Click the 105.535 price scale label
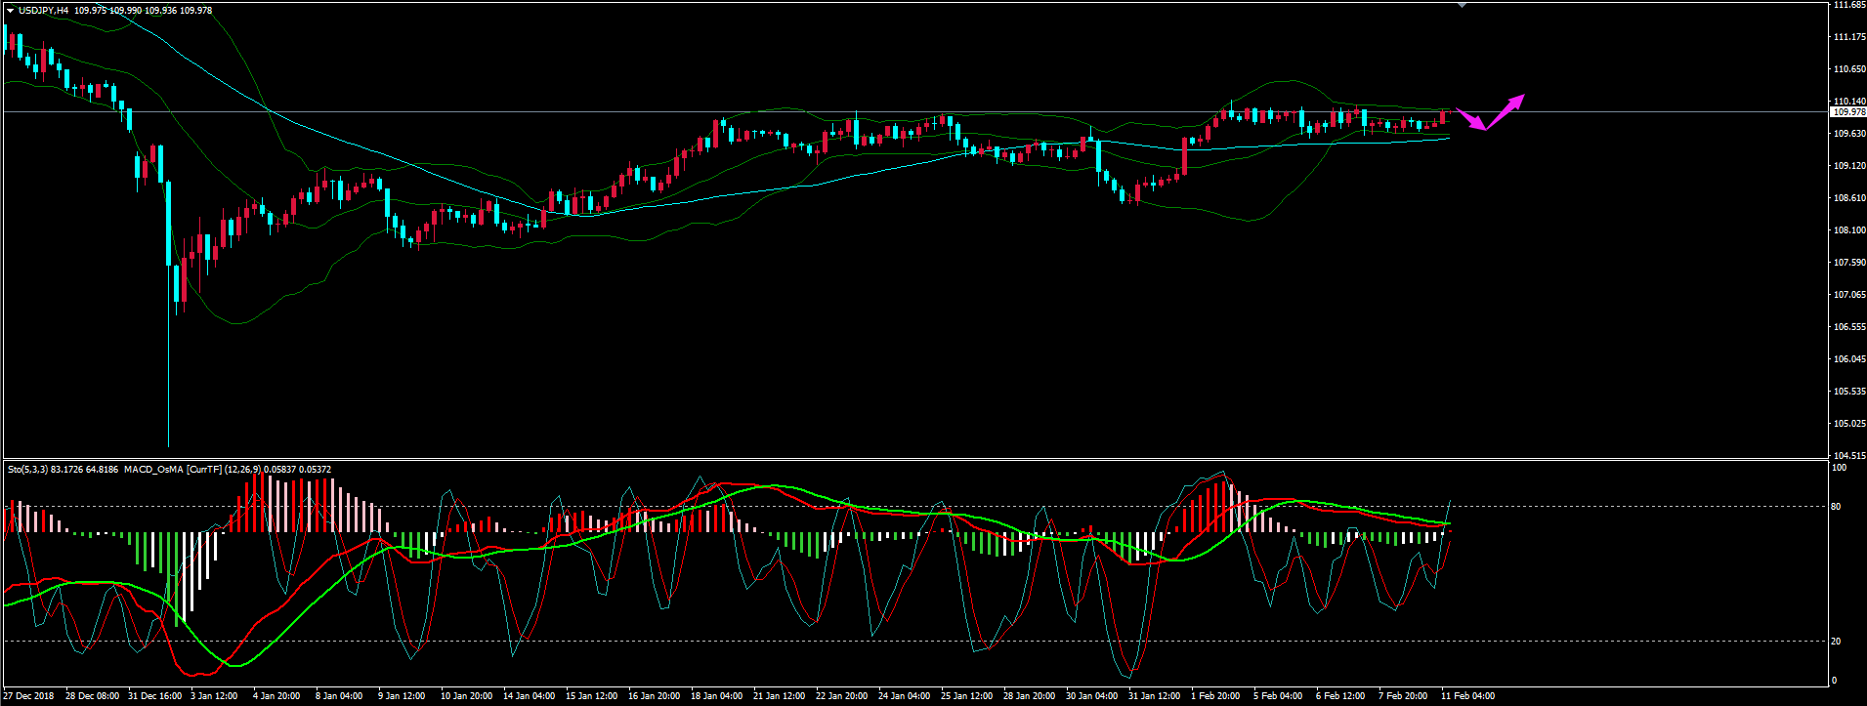Viewport: 1867px width, 706px height. [x=1850, y=392]
